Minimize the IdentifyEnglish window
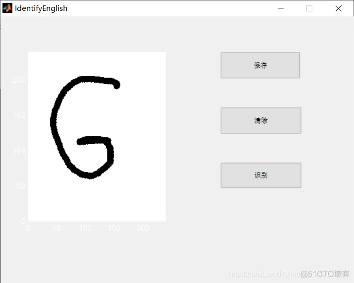 pyautogui.click(x=281, y=8)
